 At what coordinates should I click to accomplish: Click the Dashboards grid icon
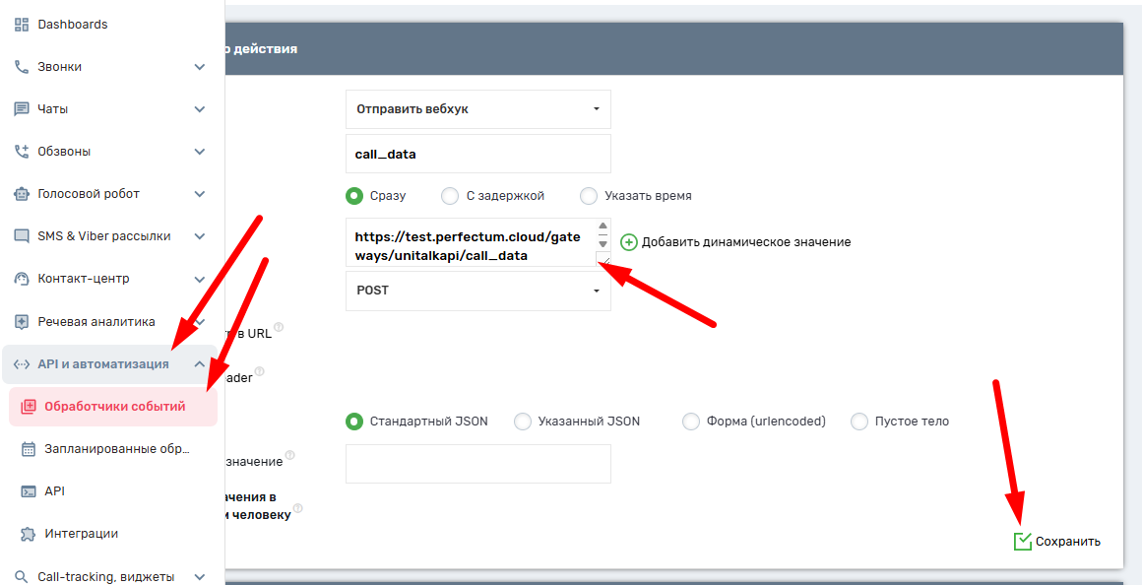pos(22,25)
